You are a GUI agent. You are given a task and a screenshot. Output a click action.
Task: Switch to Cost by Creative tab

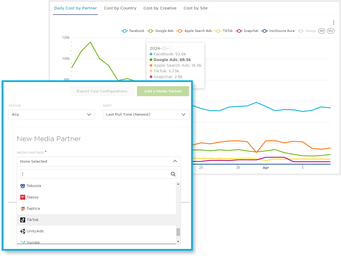click(x=160, y=8)
